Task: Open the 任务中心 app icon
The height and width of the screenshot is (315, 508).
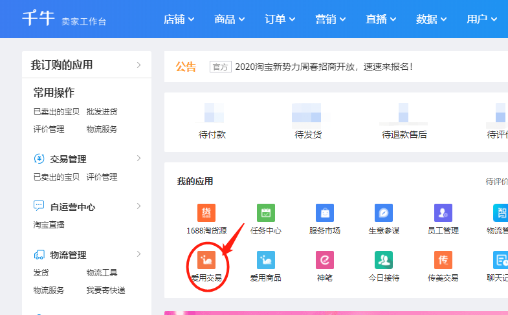Action: click(x=266, y=213)
